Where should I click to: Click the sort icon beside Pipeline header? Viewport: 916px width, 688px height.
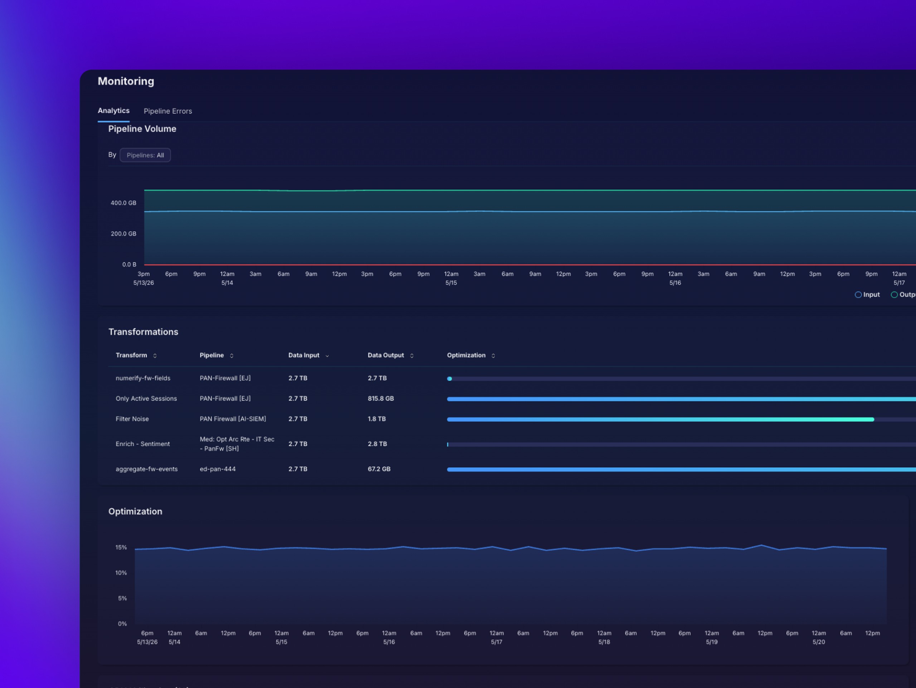232,356
